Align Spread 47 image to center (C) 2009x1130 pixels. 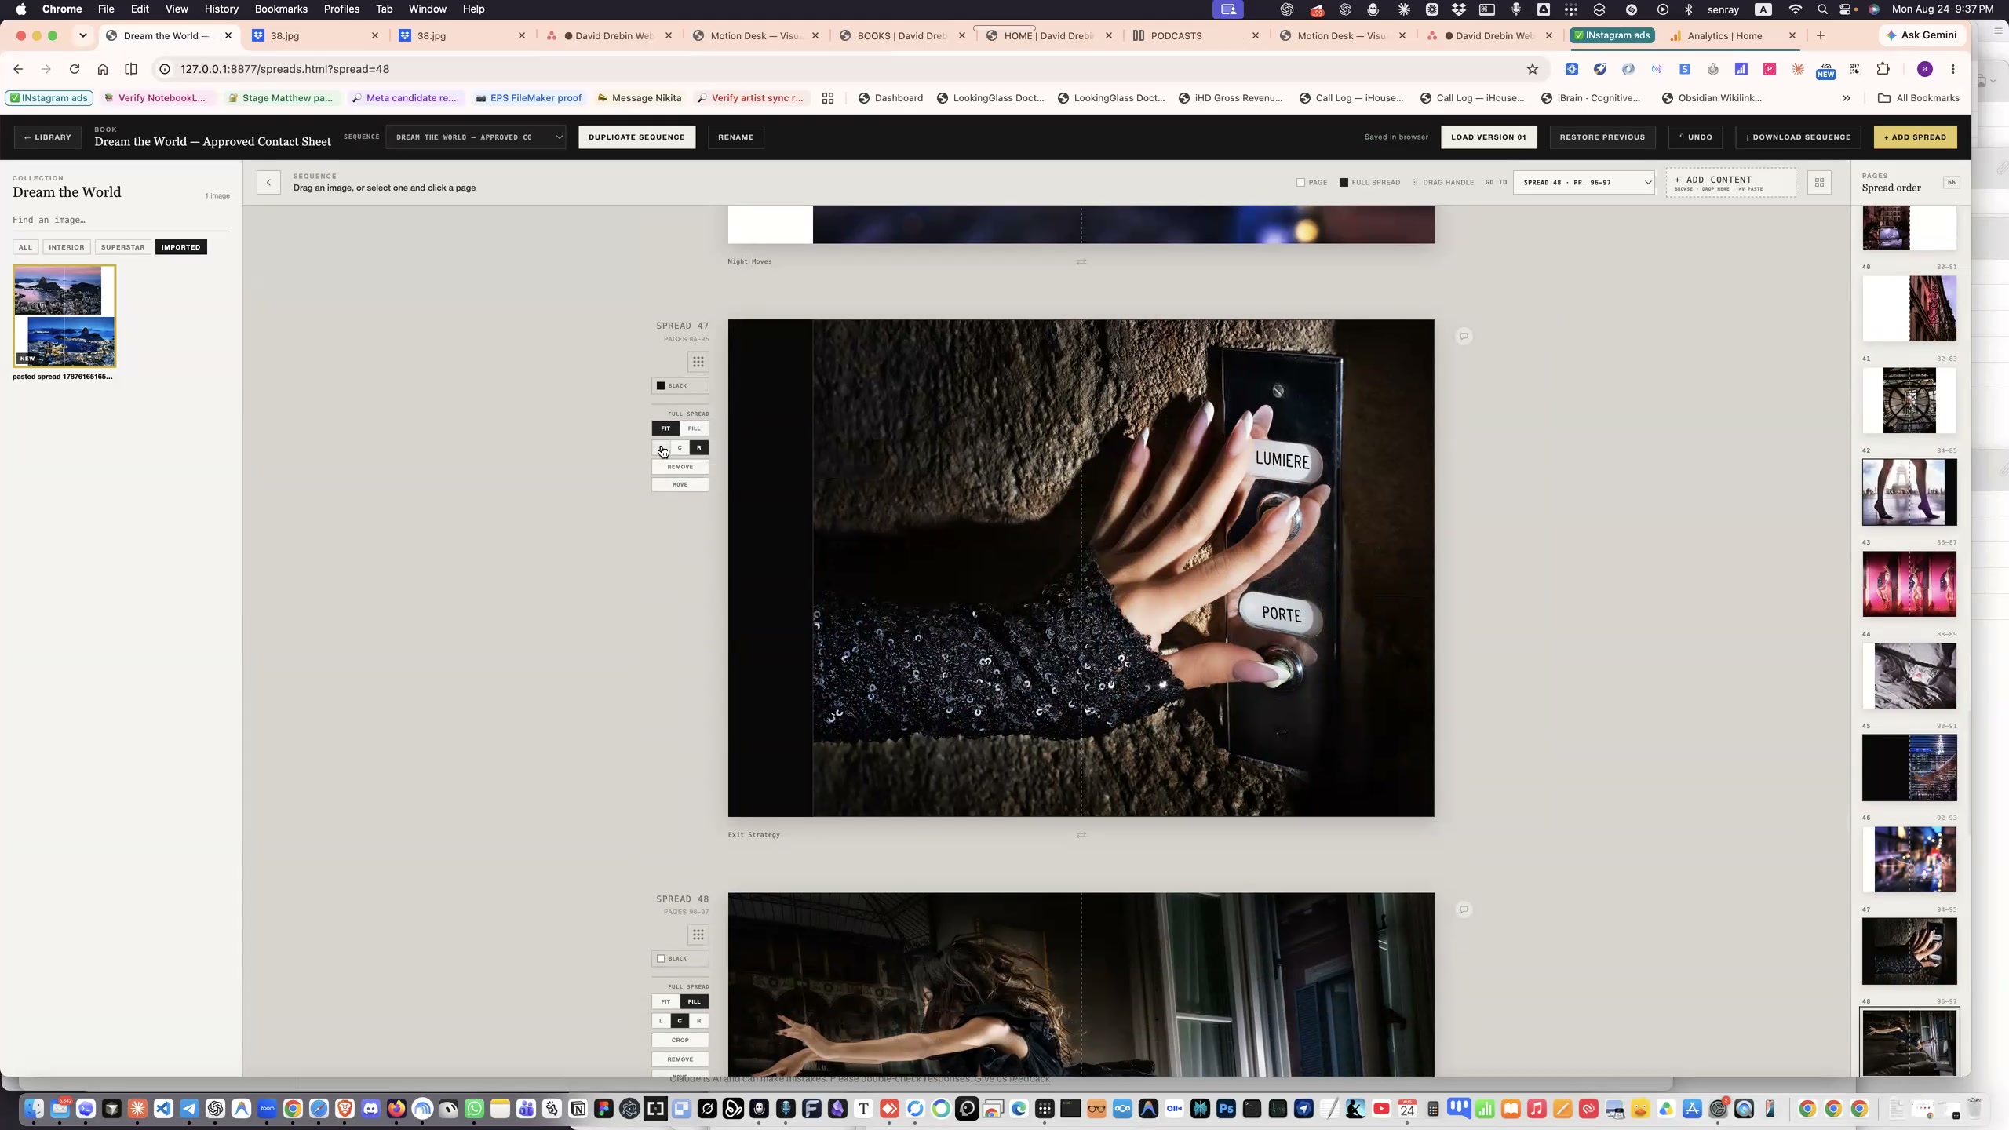point(680,448)
